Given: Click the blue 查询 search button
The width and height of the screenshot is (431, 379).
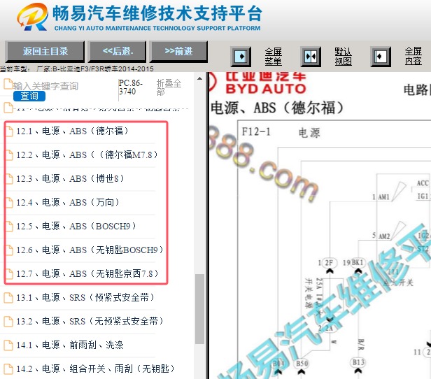Looking at the screenshot, I should (29, 96).
